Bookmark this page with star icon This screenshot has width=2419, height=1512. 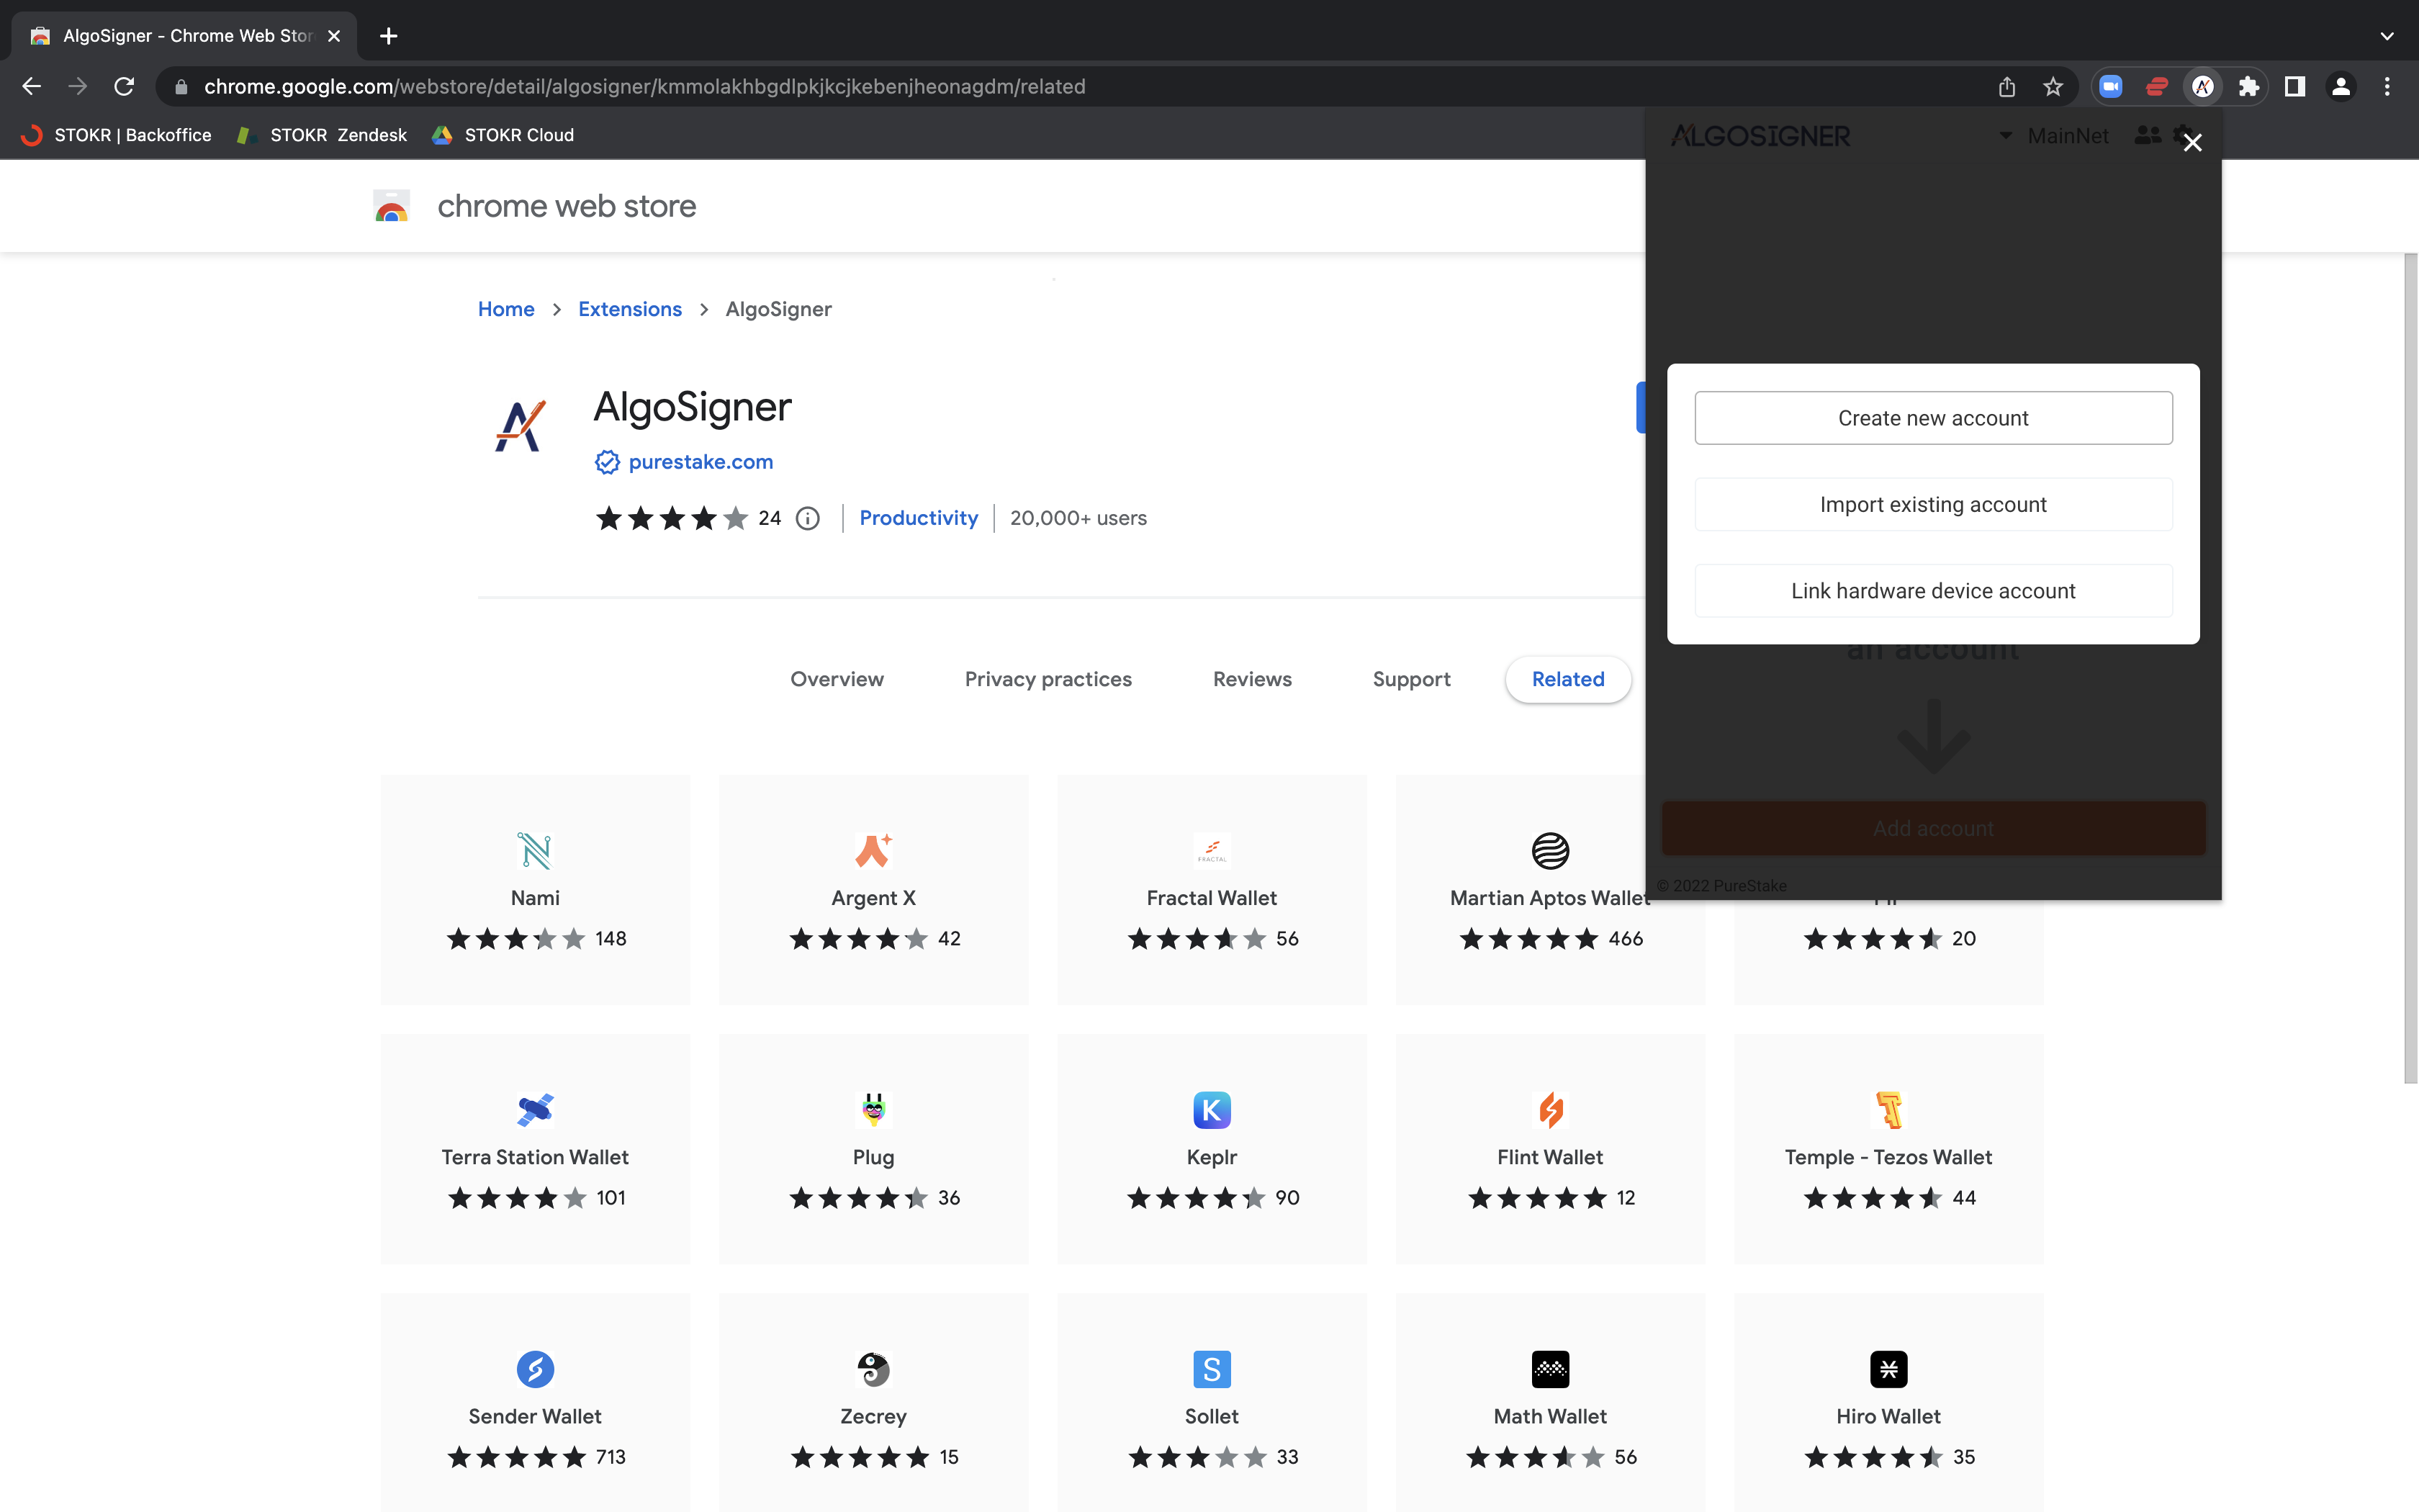pos(2053,87)
